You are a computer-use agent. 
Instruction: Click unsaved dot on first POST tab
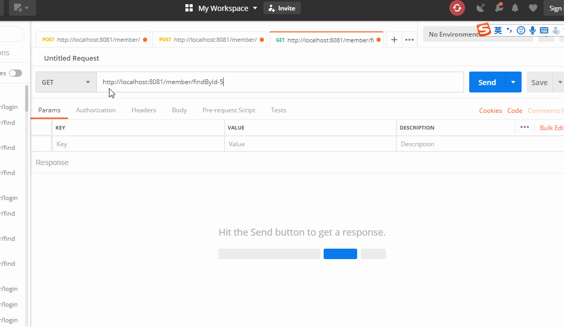point(145,40)
